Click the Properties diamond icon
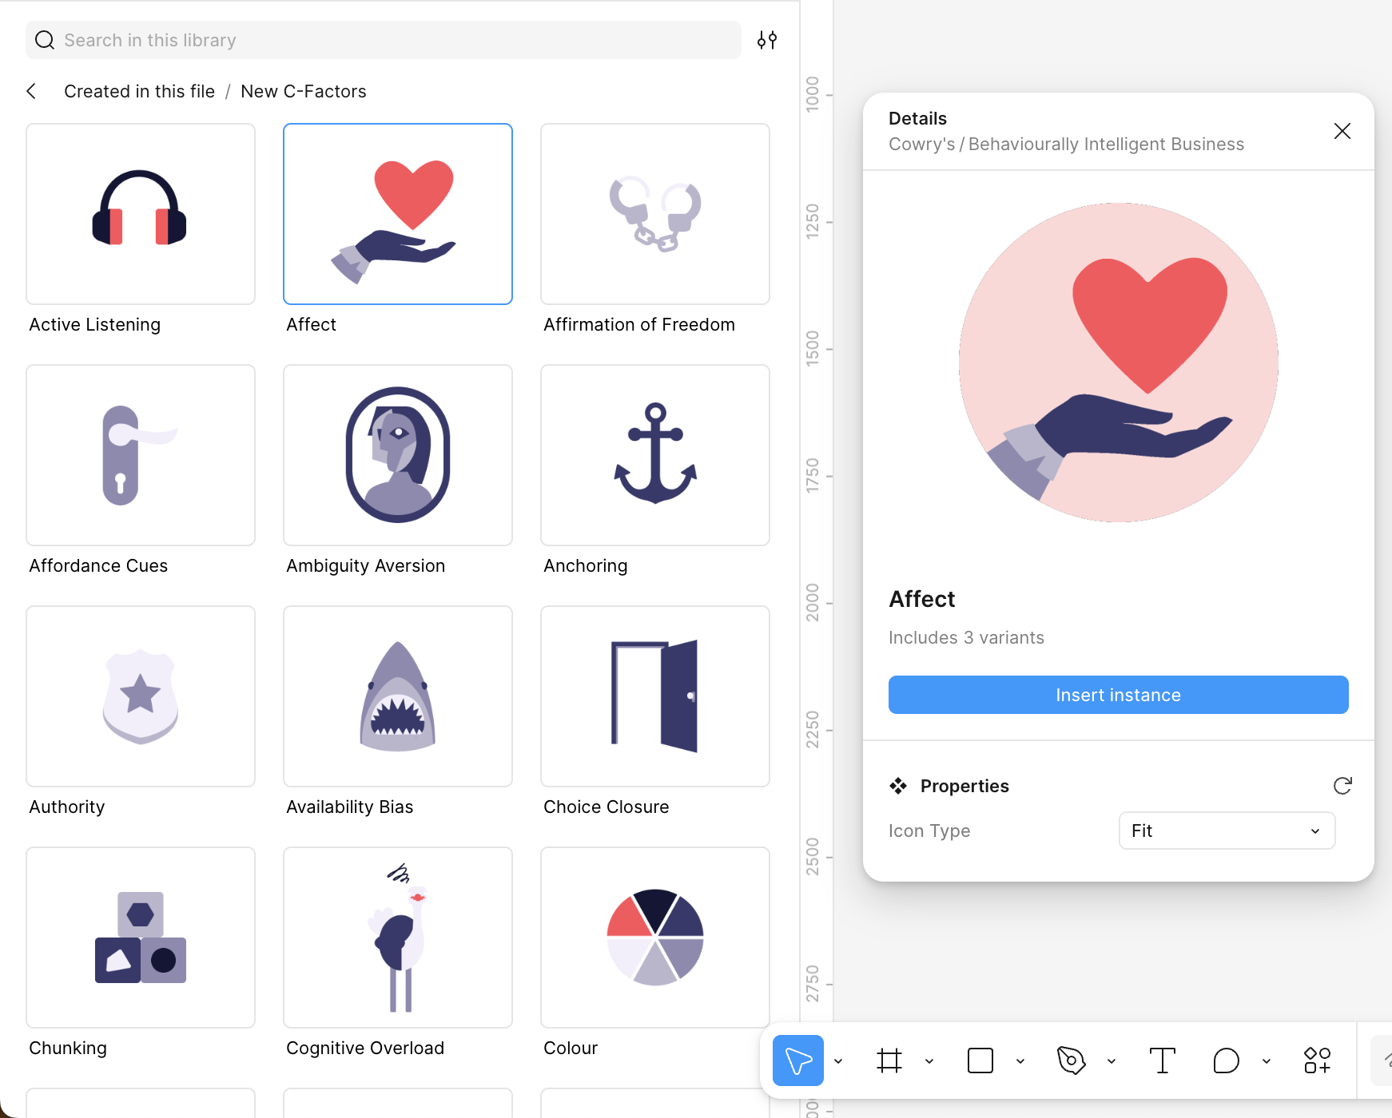Viewport: 1392px width, 1118px height. [x=898, y=786]
